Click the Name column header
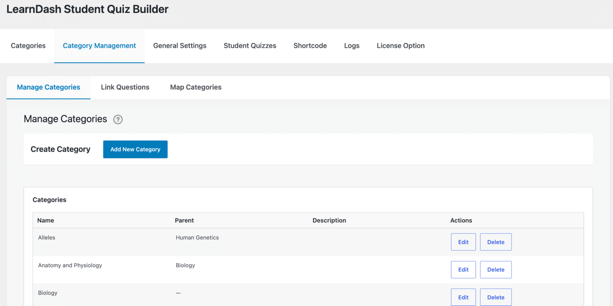The image size is (613, 306). click(46, 220)
